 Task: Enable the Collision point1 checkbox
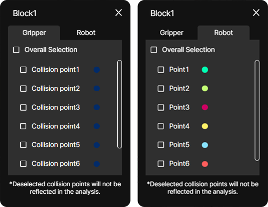click(23, 70)
